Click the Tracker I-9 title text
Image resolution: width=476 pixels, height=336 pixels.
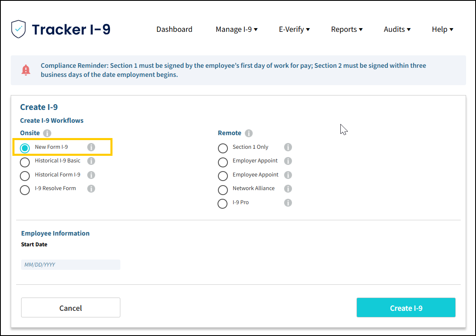(71, 29)
